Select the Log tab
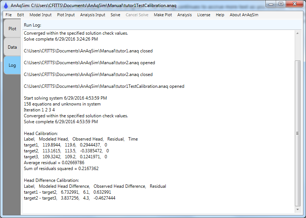The width and height of the screenshot is (306, 218). point(12,65)
